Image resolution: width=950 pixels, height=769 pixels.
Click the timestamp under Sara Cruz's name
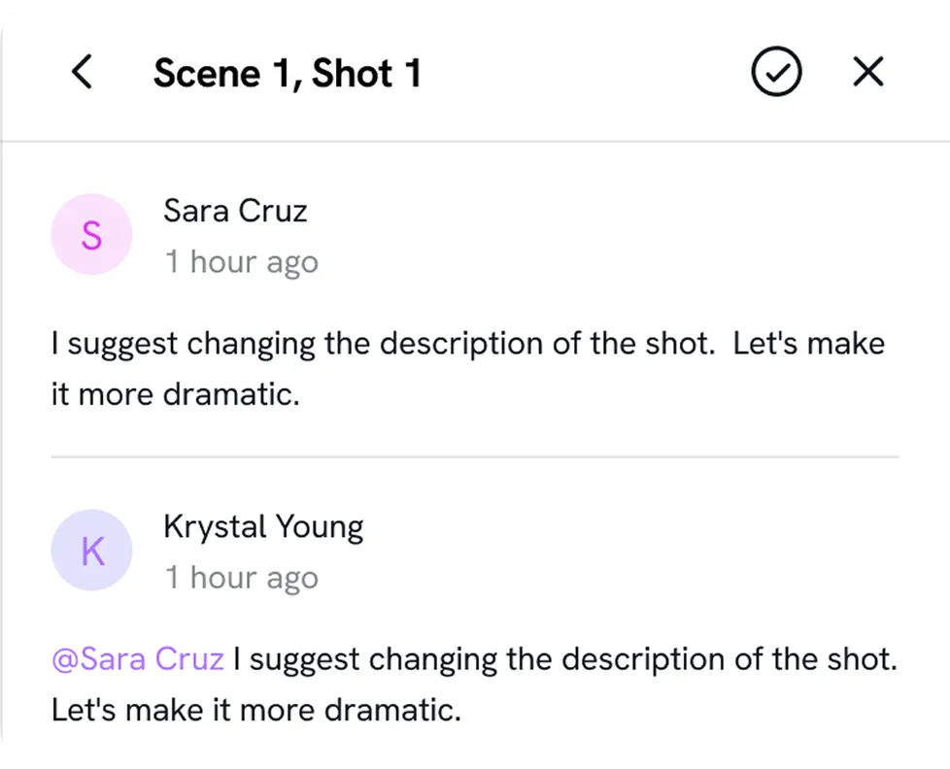coord(242,263)
